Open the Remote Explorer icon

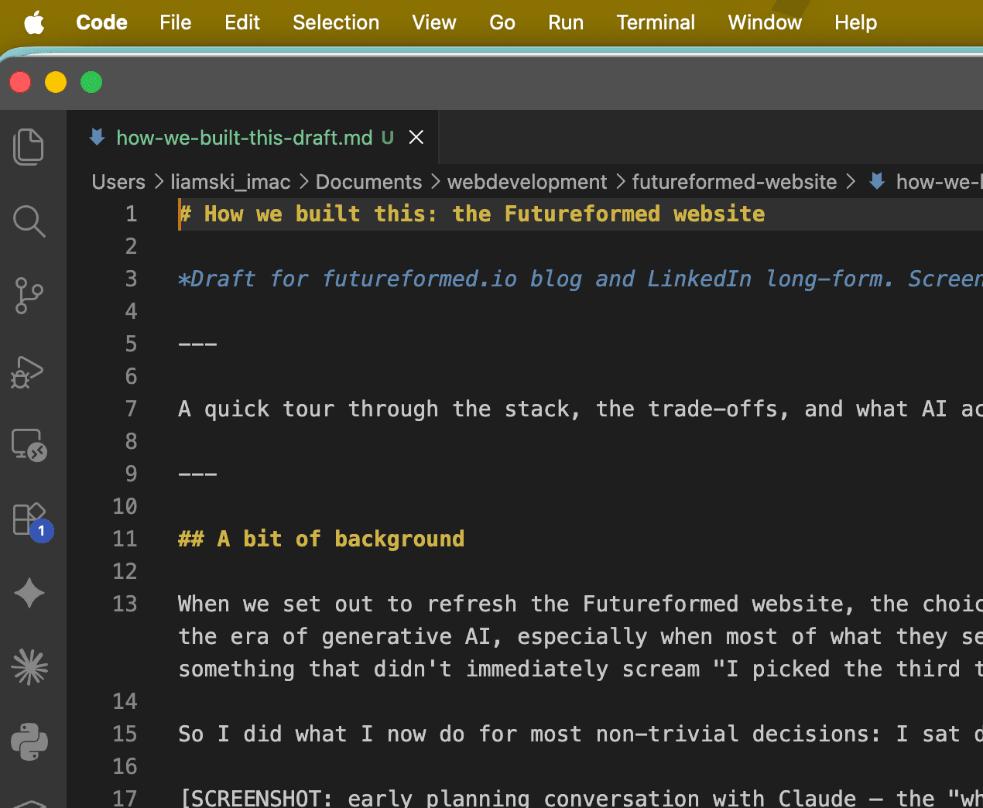coord(29,446)
